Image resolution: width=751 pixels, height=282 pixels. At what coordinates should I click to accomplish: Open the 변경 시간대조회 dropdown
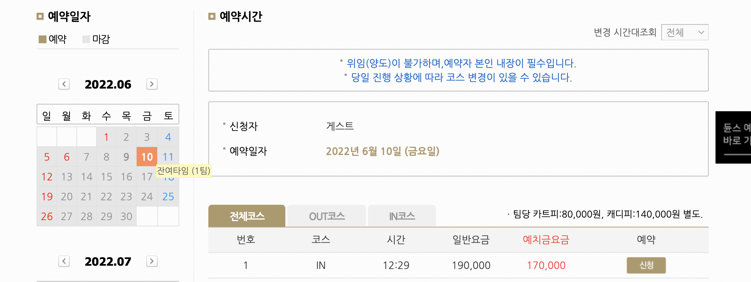pos(685,32)
